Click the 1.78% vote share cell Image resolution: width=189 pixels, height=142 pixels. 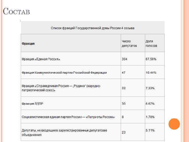pyautogui.click(x=150, y=117)
